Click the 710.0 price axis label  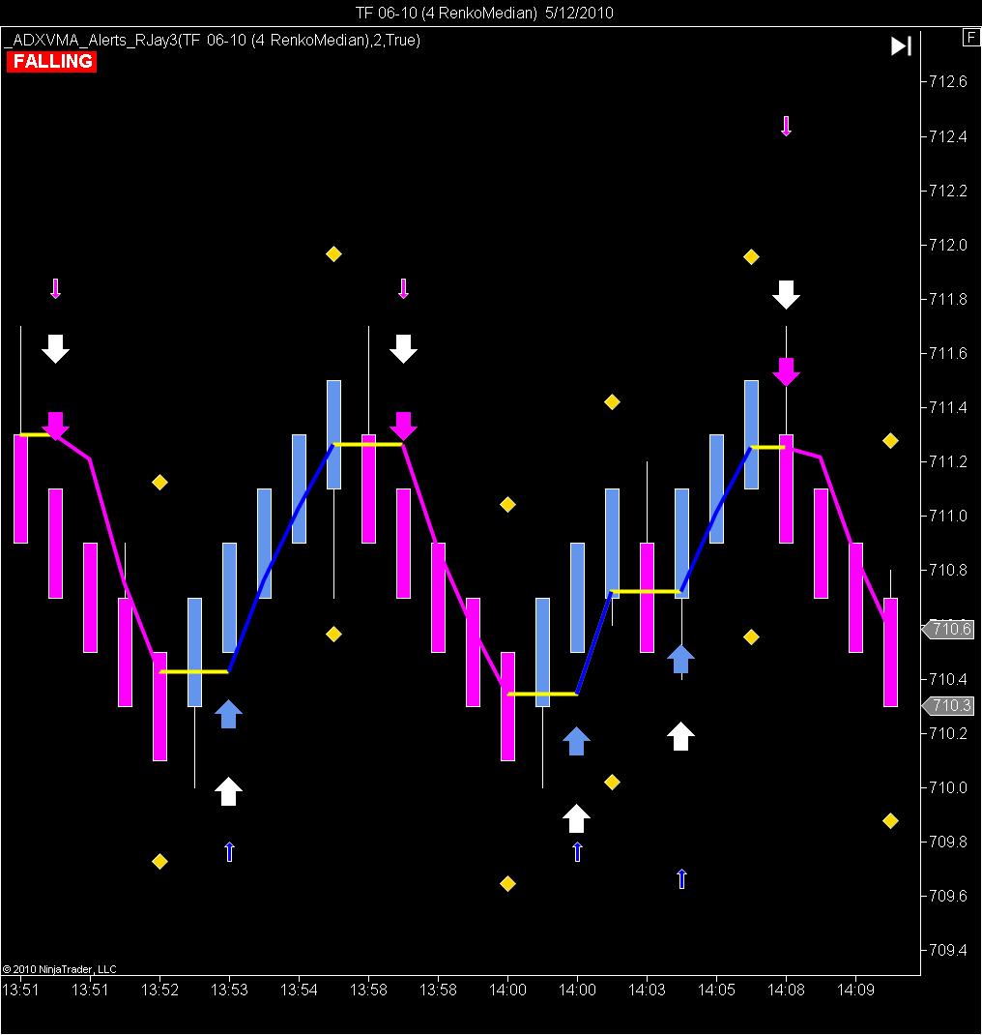click(948, 787)
